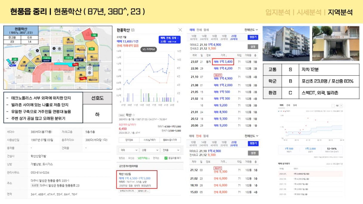
Task: Expand the 전체동 building filter dropdown
Action: tap(170, 150)
